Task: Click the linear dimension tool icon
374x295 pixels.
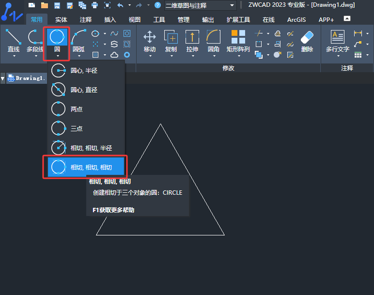Action: [358, 33]
